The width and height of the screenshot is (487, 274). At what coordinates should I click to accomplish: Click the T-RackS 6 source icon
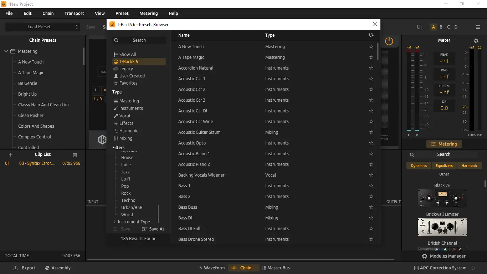click(x=116, y=62)
